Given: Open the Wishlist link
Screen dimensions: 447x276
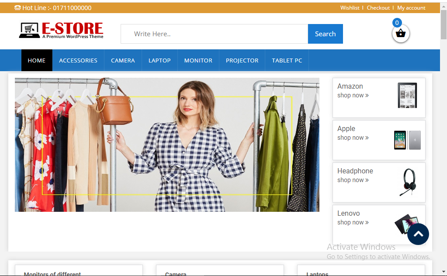Looking at the screenshot, I should 350,8.
